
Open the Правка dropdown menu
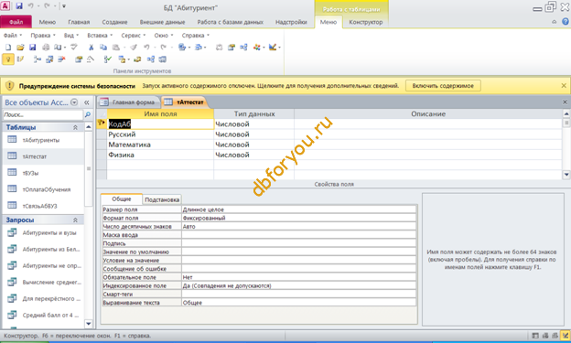point(43,36)
